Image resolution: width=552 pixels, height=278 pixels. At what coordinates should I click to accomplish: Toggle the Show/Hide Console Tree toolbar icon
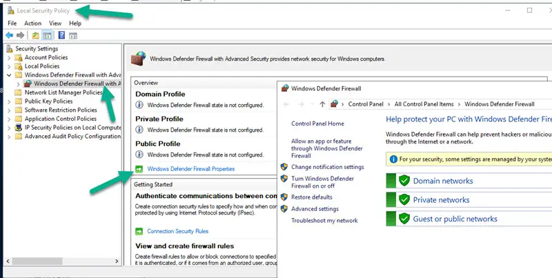(x=47, y=35)
